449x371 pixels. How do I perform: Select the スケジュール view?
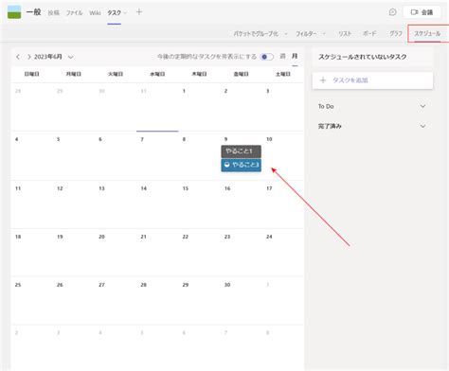(x=427, y=33)
